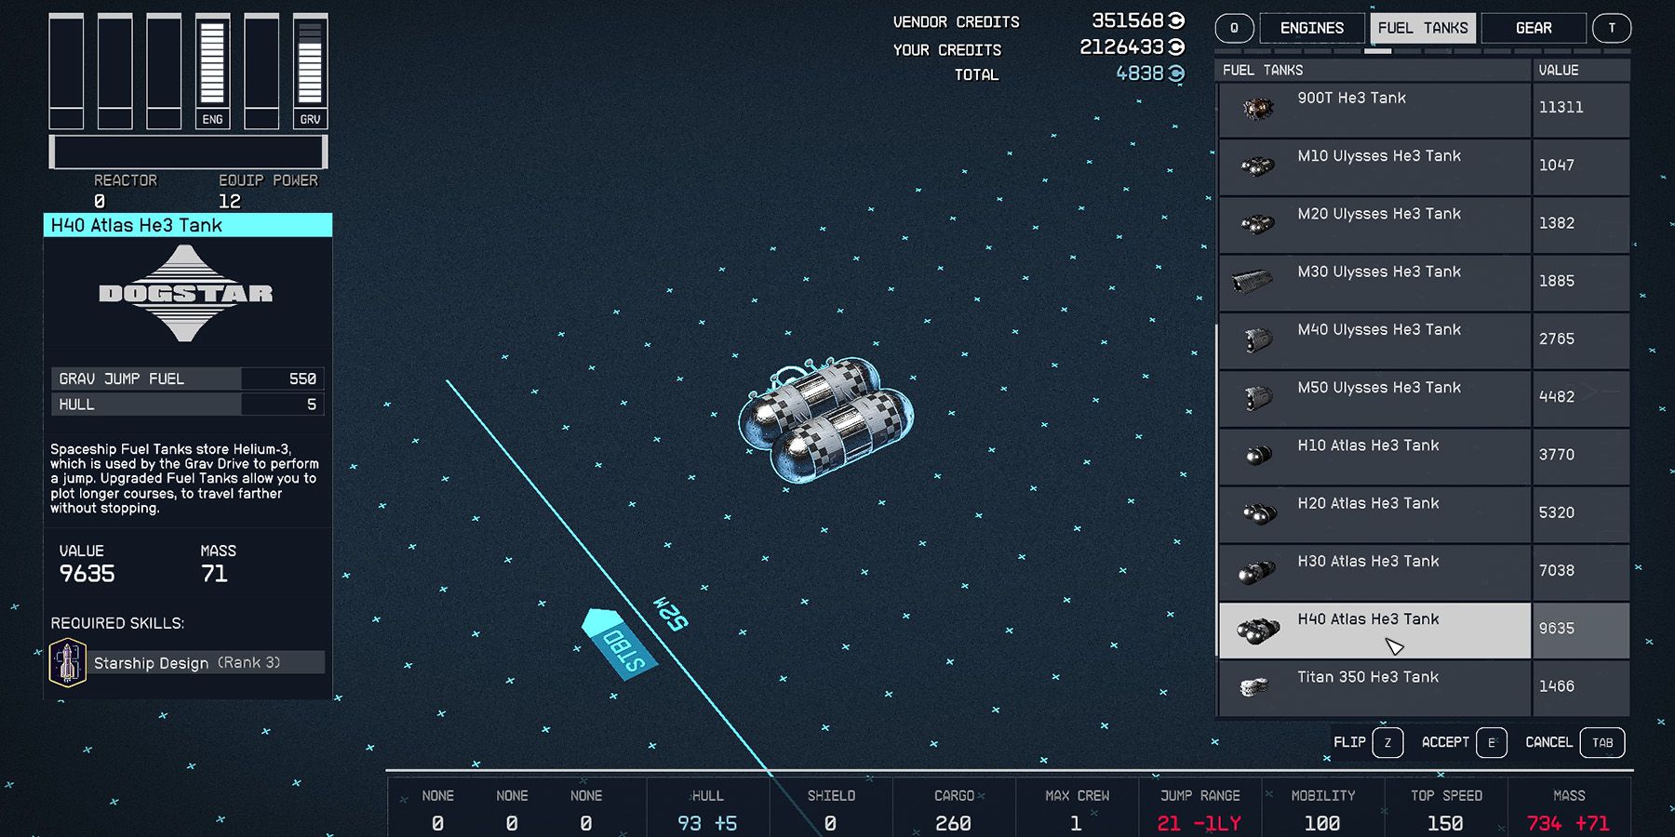Viewport: 1675px width, 837px height.
Task: Click the Jump Range stat at bottom
Action: (x=1199, y=809)
